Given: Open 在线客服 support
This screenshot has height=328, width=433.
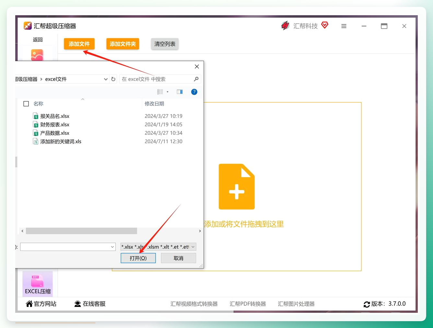Looking at the screenshot, I should [x=90, y=304].
